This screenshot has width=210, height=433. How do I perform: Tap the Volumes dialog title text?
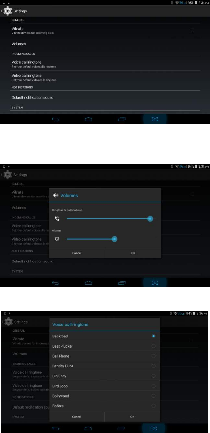(69, 196)
